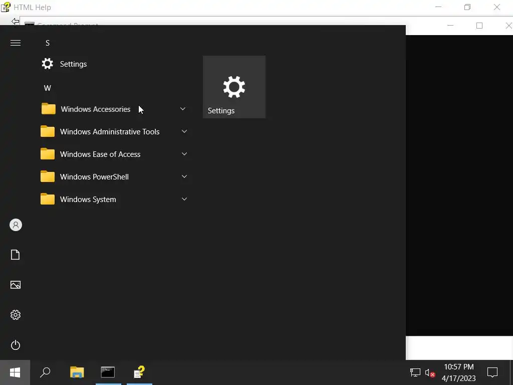This screenshot has height=385, width=513.
Task: Close the HTML Help window
Action: 496,7
